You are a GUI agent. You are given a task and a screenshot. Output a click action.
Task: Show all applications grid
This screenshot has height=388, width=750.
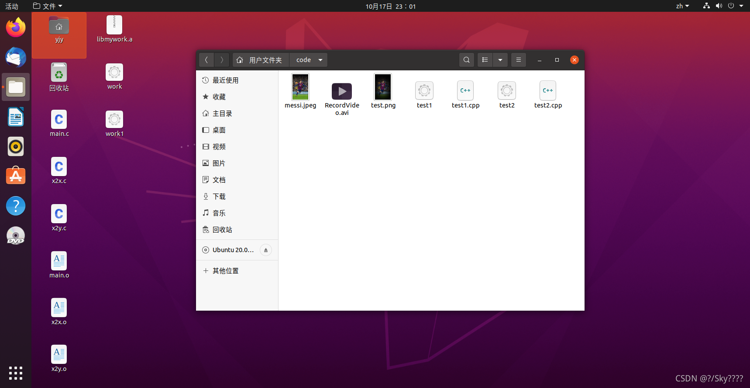pyautogui.click(x=16, y=373)
